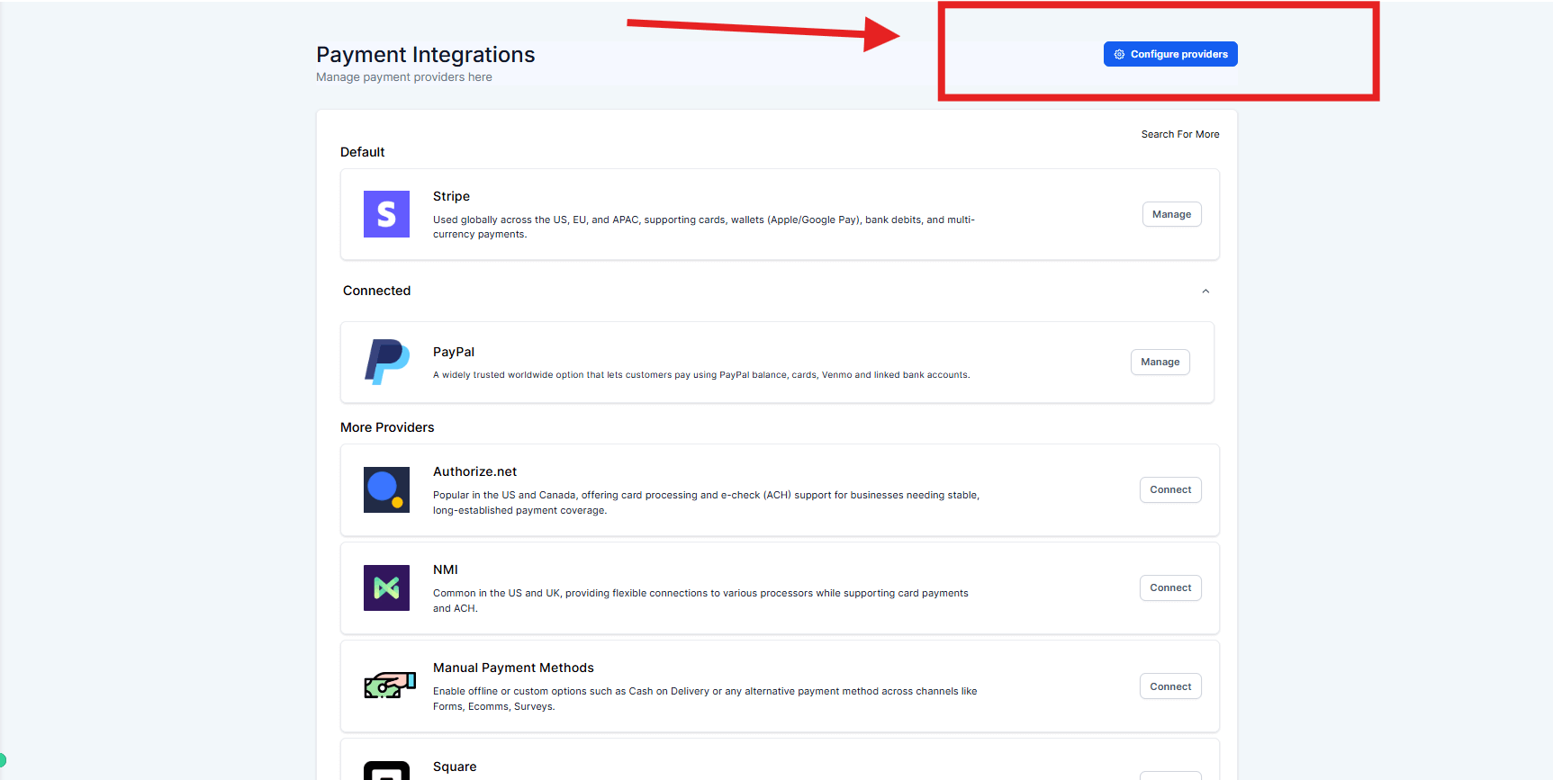1553x780 pixels.
Task: Select the Stripe provider name
Action: tap(451, 196)
